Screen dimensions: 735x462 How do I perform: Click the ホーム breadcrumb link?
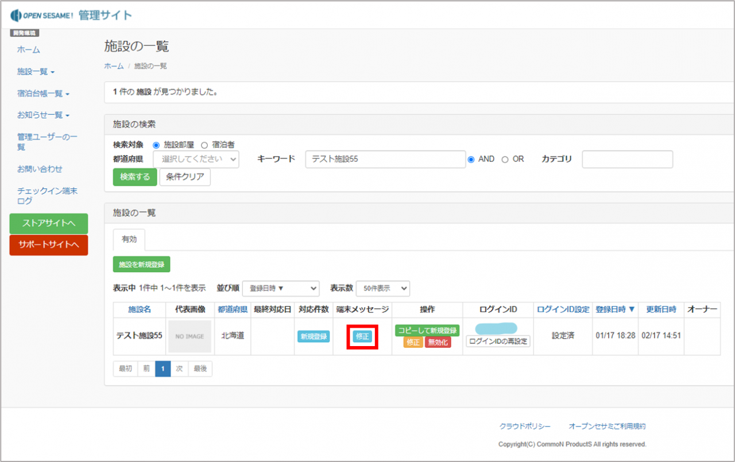pyautogui.click(x=114, y=66)
